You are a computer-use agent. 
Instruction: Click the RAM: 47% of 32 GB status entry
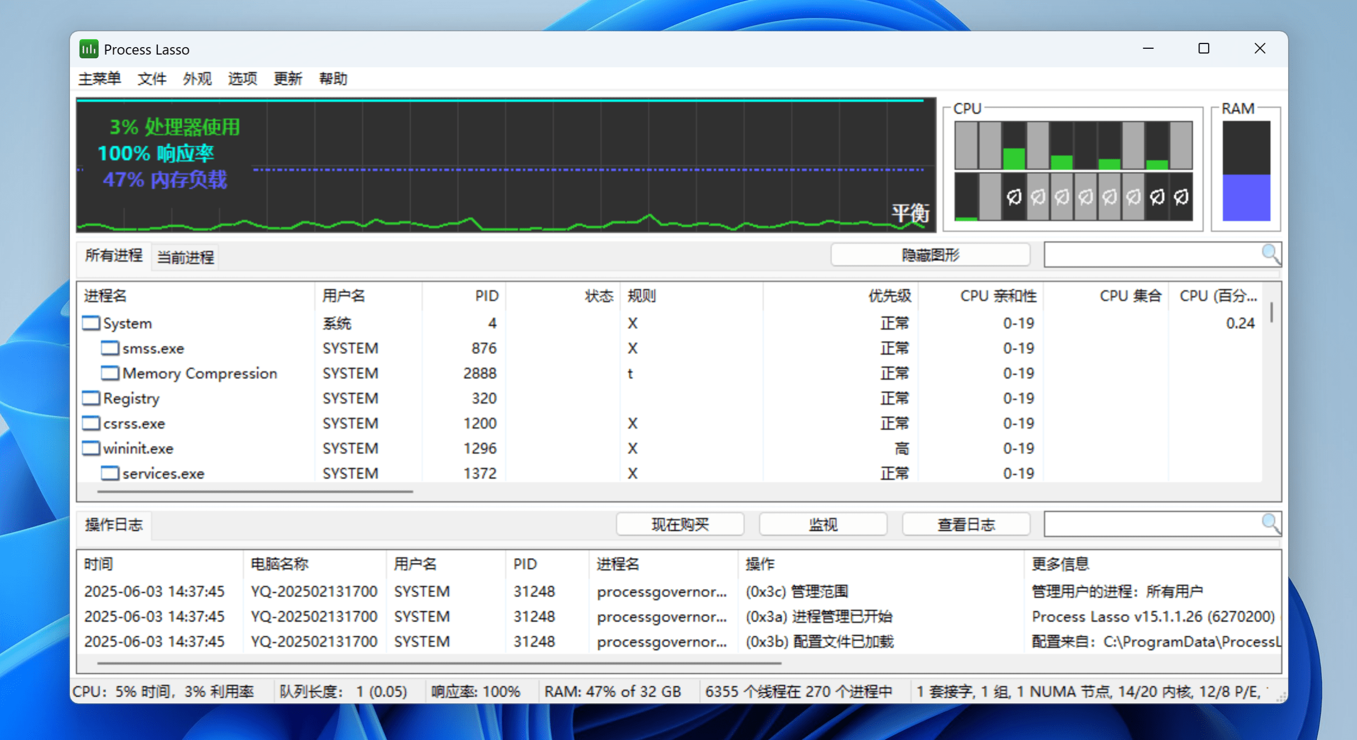612,691
